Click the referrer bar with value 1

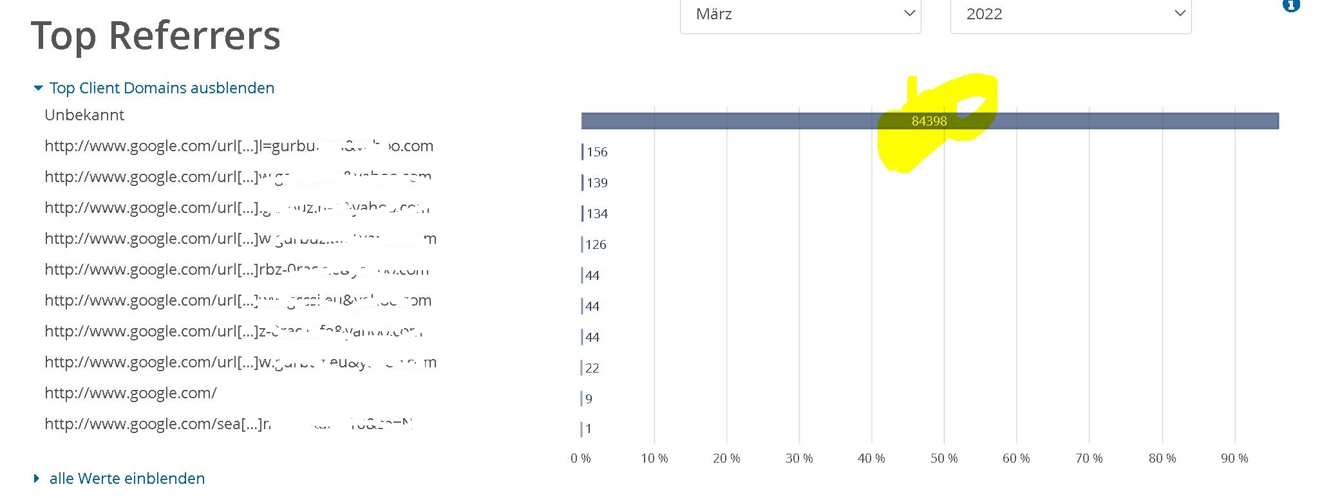582,429
